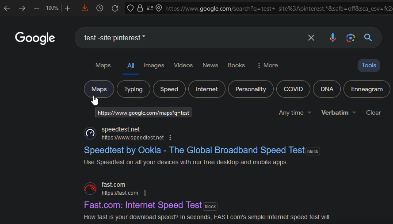The height and width of the screenshot is (224, 393).
Task: Toggle the Tools button
Action: pyautogui.click(x=369, y=65)
